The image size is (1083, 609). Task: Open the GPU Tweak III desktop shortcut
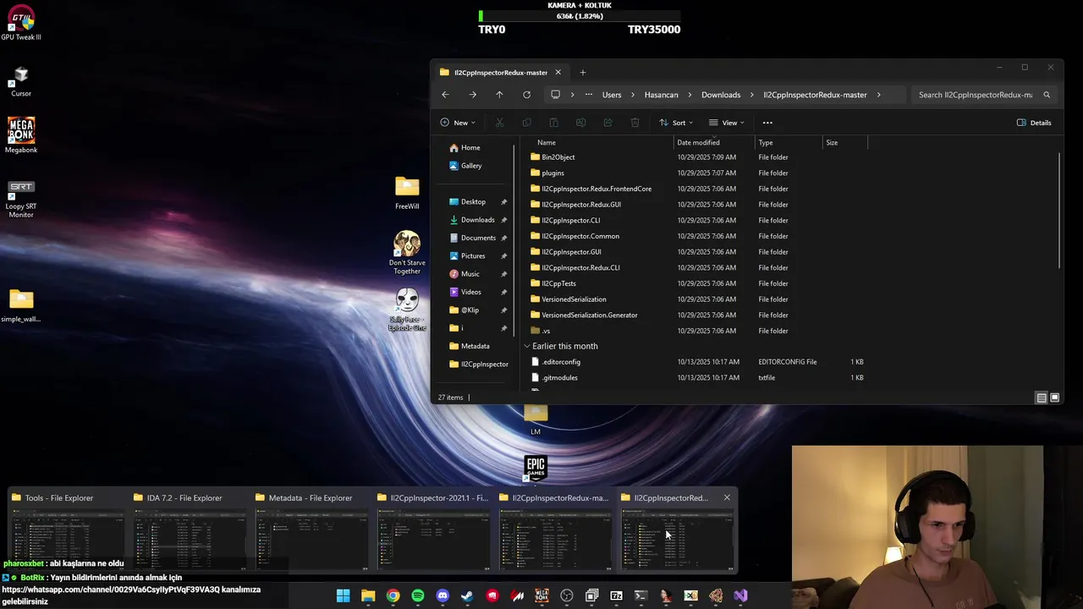click(x=21, y=23)
